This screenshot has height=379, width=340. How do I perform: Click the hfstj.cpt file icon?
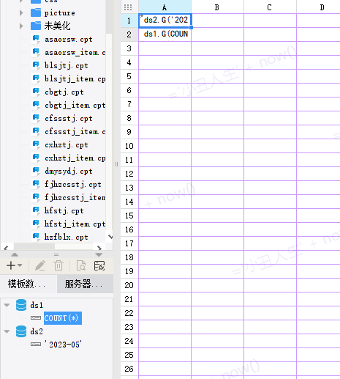(36, 210)
